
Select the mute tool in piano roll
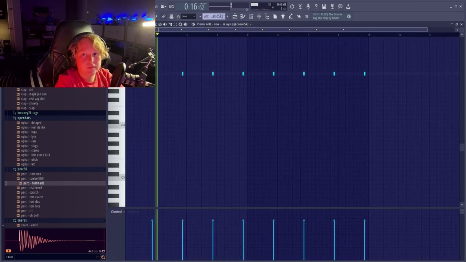(165, 24)
